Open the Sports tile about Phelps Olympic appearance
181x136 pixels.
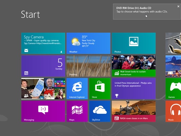pos(134,88)
